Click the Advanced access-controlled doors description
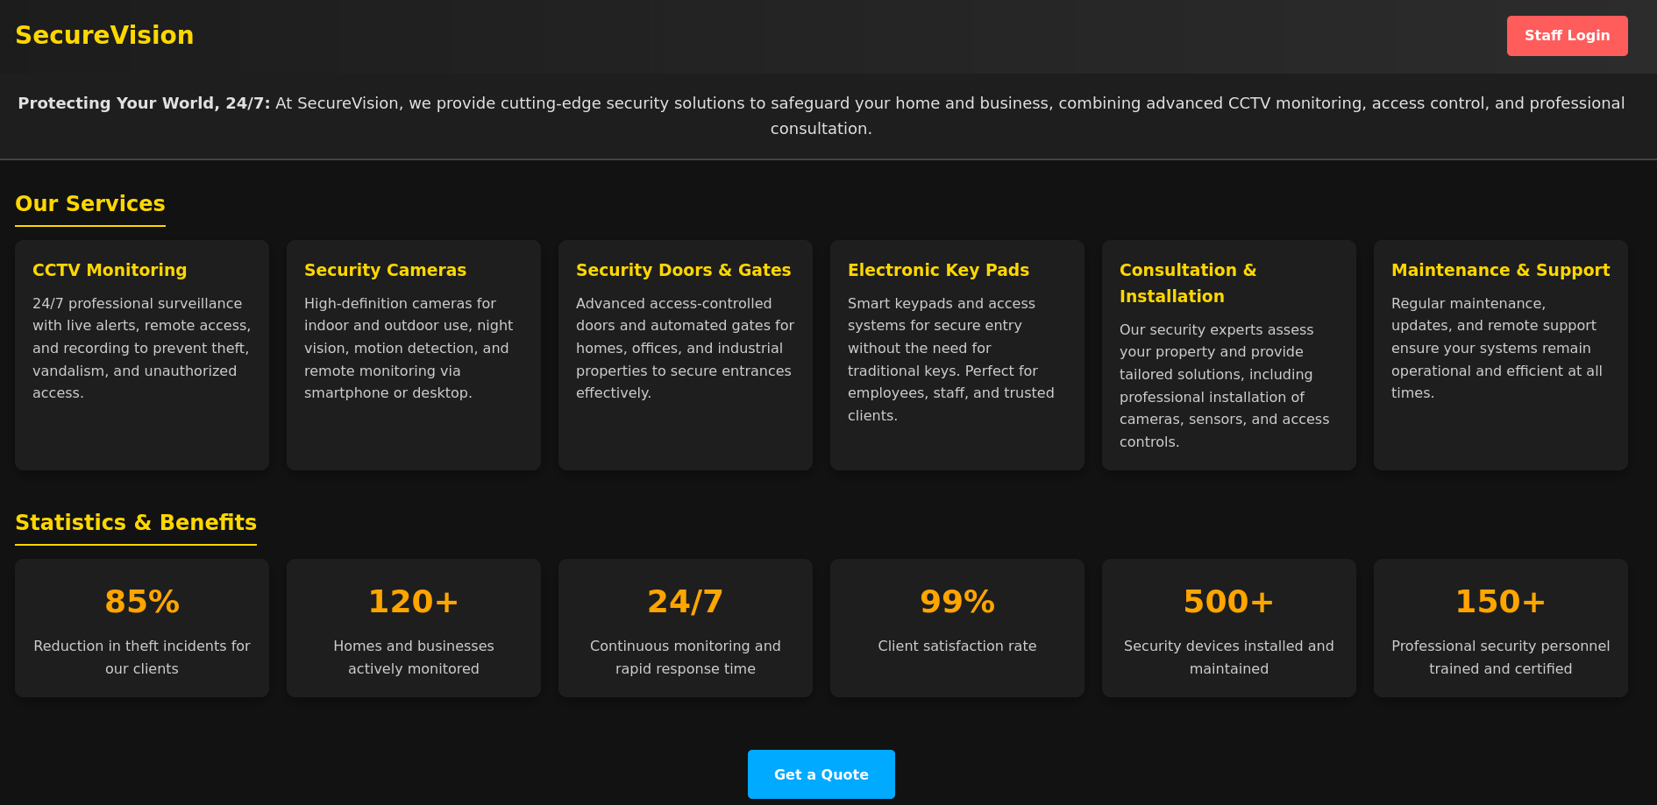Viewport: 1657px width, 805px height. [x=685, y=348]
